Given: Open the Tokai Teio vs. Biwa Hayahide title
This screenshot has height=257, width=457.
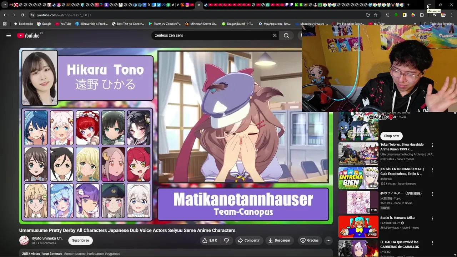Looking at the screenshot, I should tap(402, 147).
